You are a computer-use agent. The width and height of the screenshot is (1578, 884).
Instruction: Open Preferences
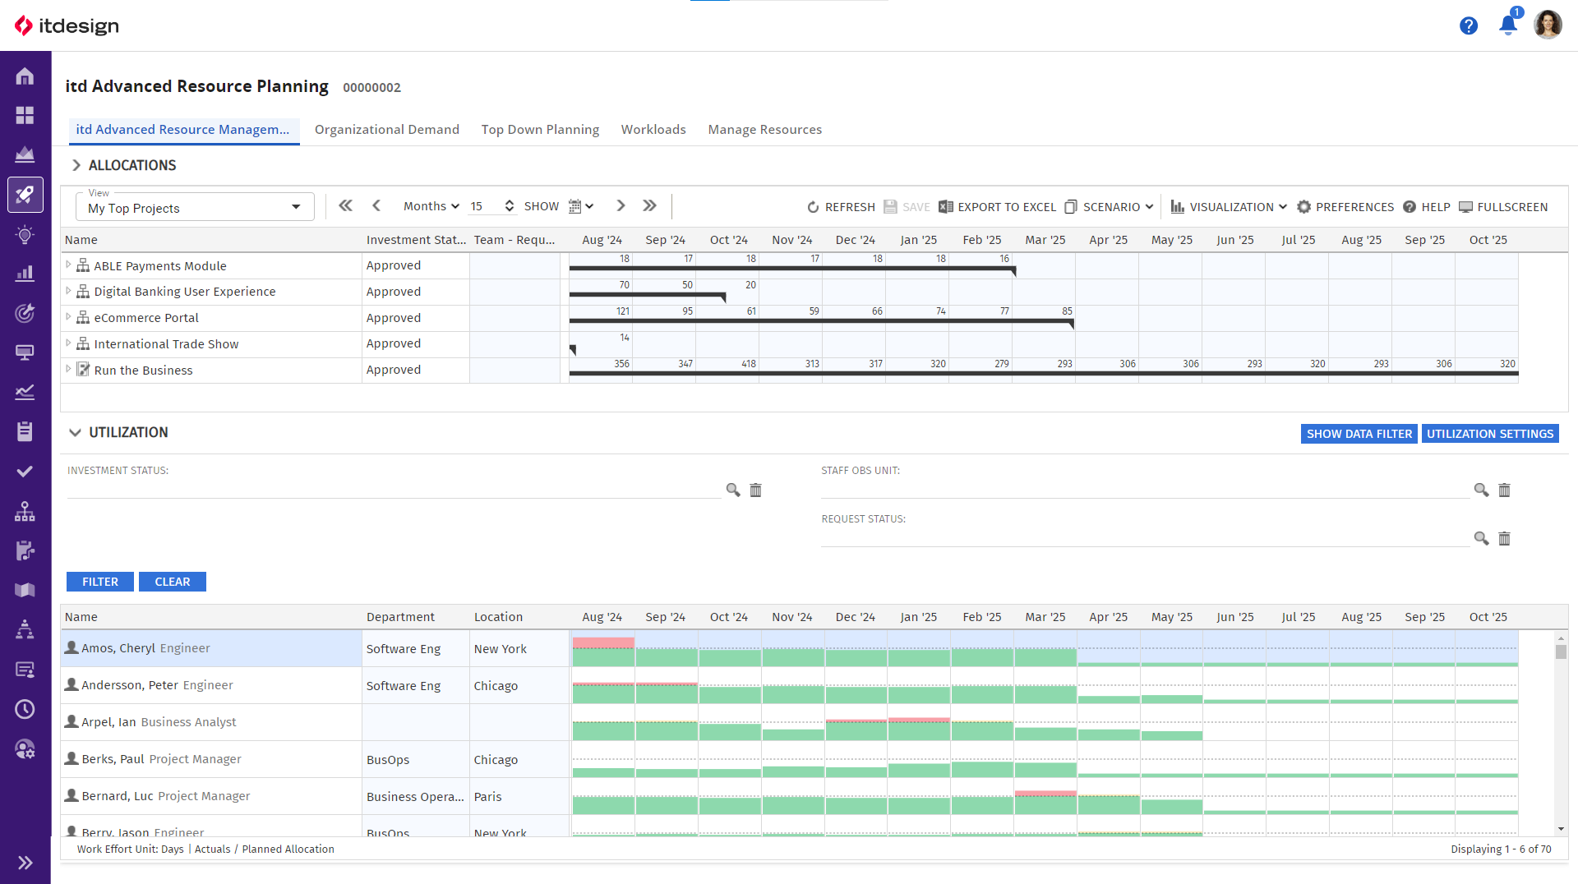1345,207
